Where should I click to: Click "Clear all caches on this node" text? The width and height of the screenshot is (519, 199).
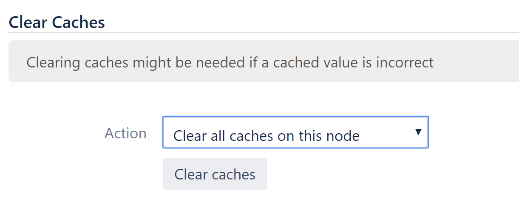click(267, 136)
